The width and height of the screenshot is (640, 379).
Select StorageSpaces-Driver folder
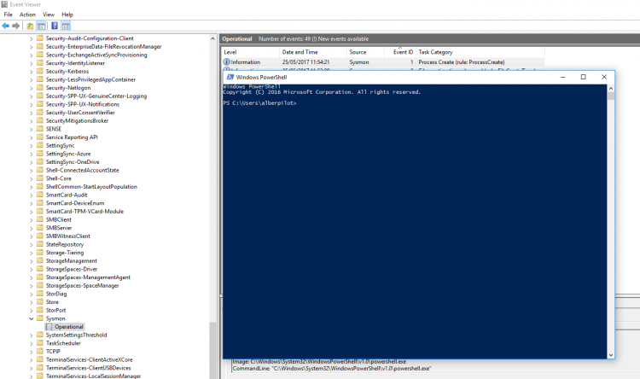(x=72, y=269)
